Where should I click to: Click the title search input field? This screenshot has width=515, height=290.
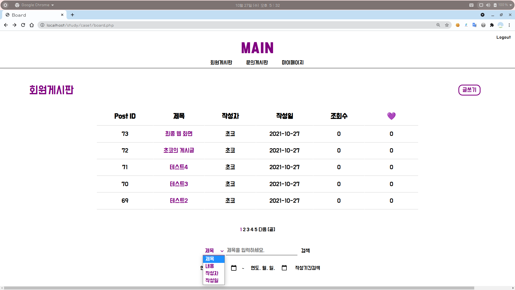[262, 251]
